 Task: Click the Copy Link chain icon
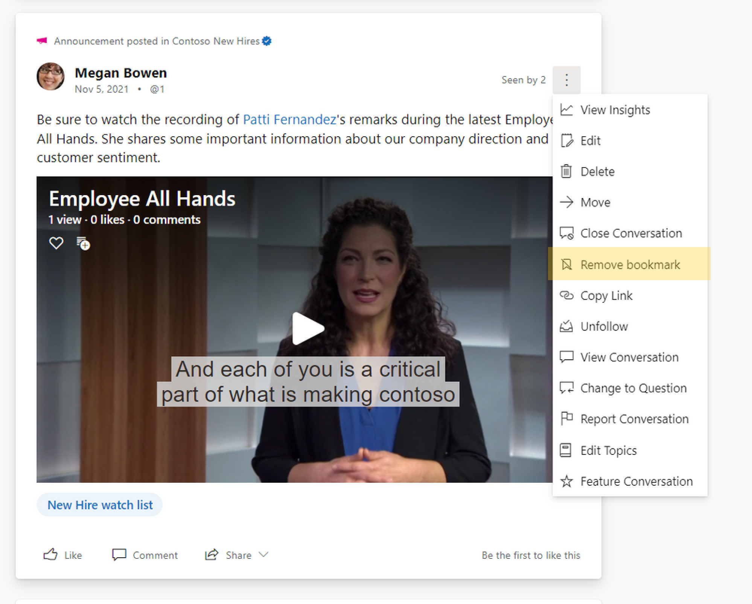[566, 295]
